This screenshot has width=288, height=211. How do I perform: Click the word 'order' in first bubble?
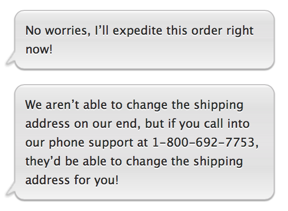click(x=206, y=31)
